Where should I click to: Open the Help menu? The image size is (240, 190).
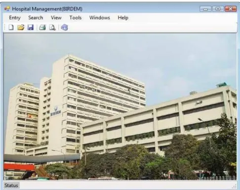(123, 18)
